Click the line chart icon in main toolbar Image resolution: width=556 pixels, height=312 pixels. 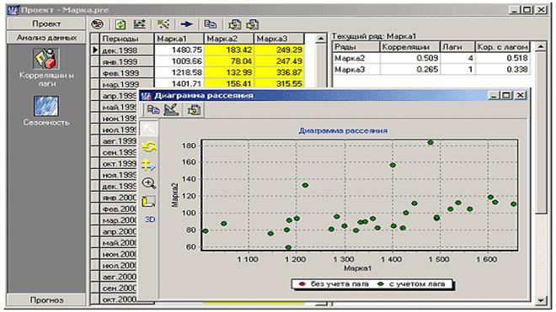pyautogui.click(x=139, y=24)
